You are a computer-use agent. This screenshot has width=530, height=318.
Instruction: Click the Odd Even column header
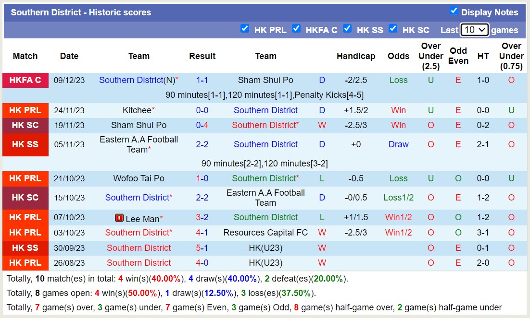(458, 56)
